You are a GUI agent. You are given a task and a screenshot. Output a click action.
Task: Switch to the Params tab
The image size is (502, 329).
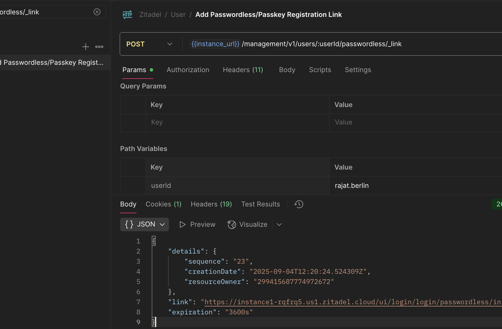coord(138,70)
